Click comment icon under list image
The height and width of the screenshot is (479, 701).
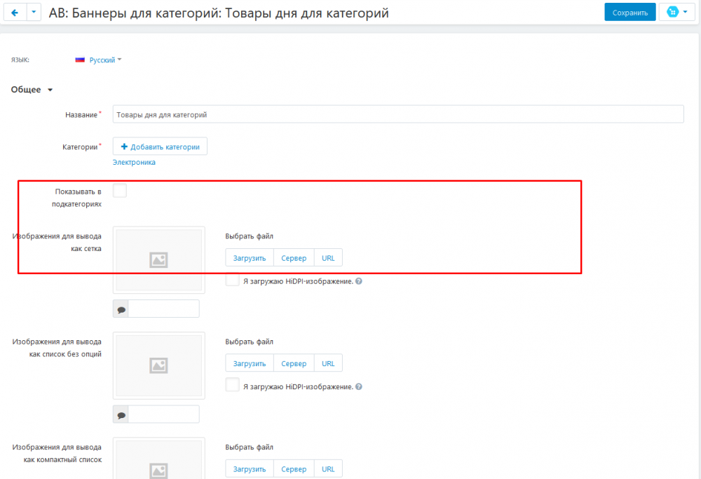(x=121, y=414)
